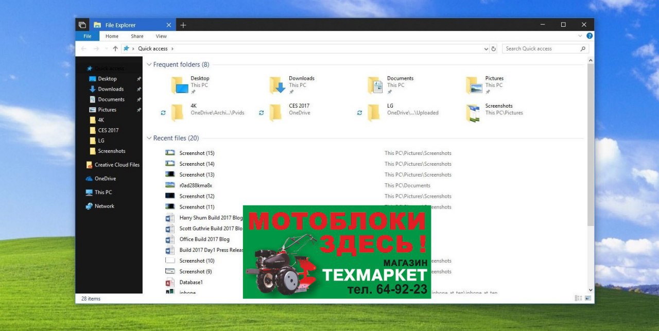The width and height of the screenshot is (659, 331).
Task: Select the Scott Guthrie Build 2017 Blog document
Action: [203, 229]
